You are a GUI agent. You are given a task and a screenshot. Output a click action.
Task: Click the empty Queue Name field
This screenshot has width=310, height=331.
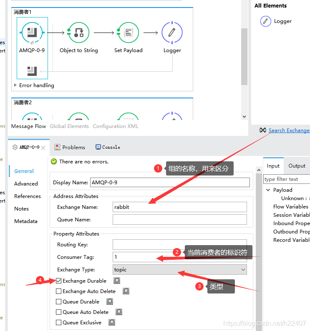[x=180, y=220]
